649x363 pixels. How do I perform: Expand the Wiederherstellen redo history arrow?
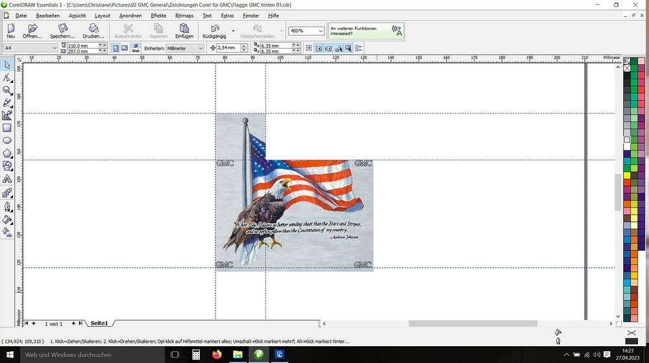pos(282,30)
